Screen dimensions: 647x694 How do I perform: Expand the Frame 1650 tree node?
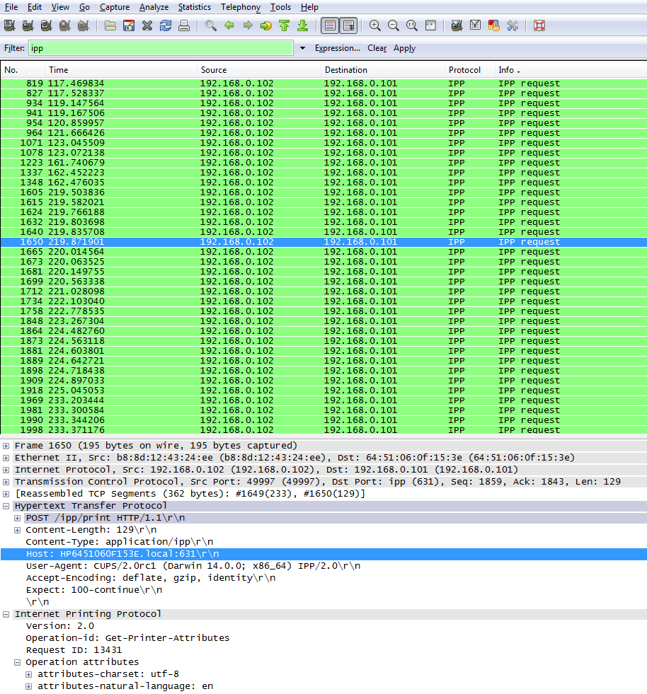click(x=6, y=446)
